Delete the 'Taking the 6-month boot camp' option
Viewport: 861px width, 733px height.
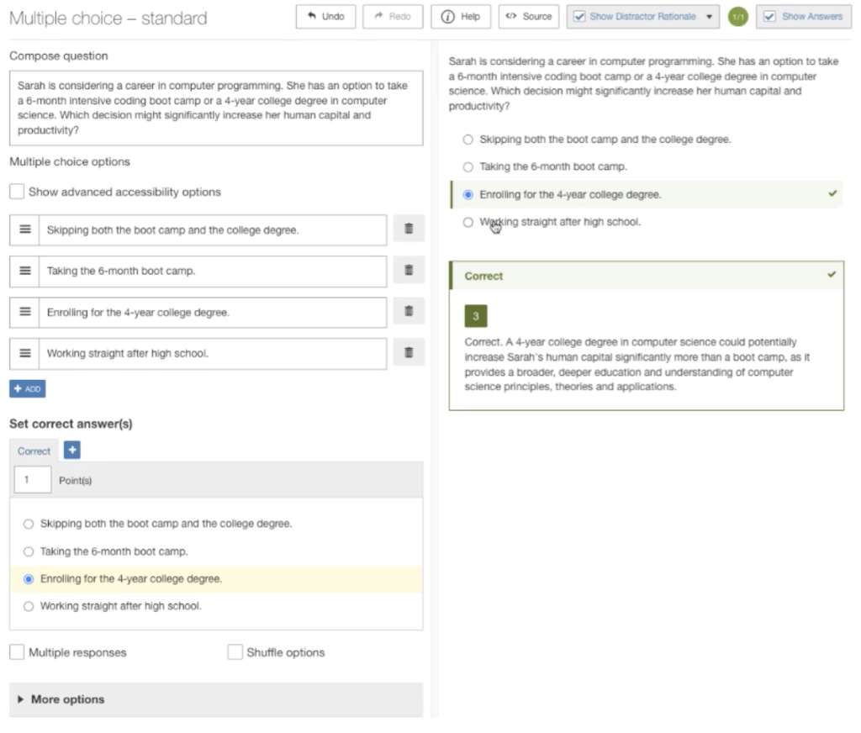click(409, 270)
